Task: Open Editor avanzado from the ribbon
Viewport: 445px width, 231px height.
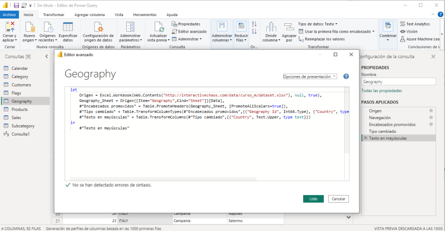Action: (189, 32)
